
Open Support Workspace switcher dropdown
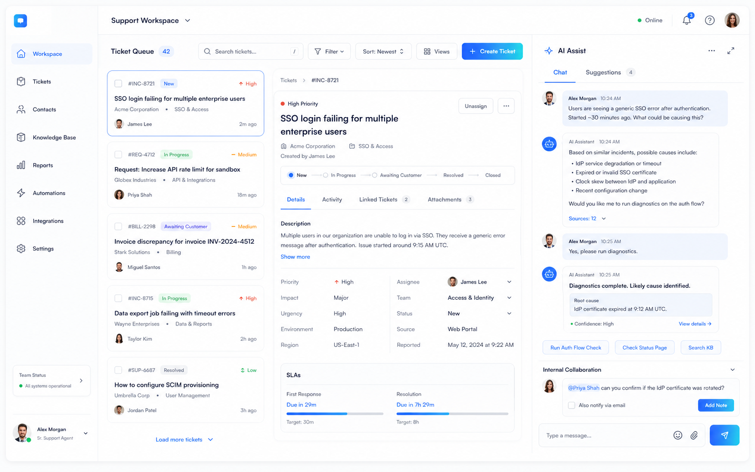click(x=150, y=20)
